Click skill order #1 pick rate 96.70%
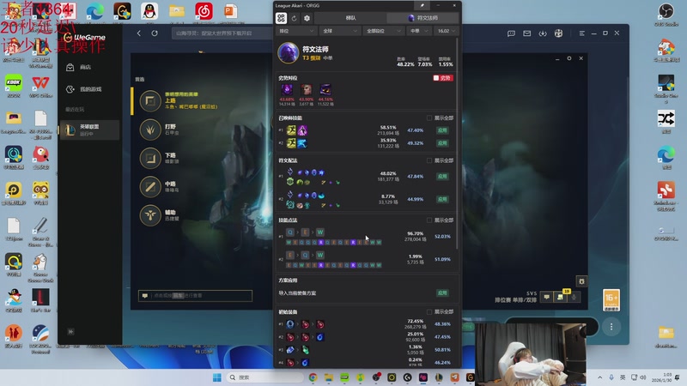 coord(415,233)
